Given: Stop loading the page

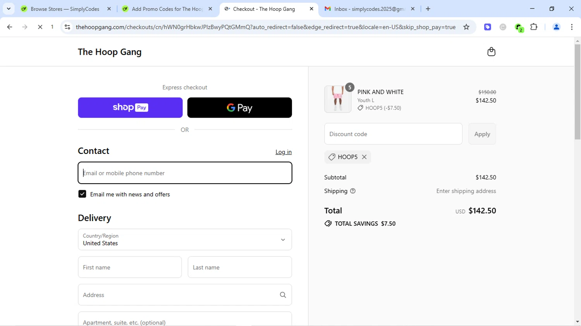Looking at the screenshot, I should (40, 27).
